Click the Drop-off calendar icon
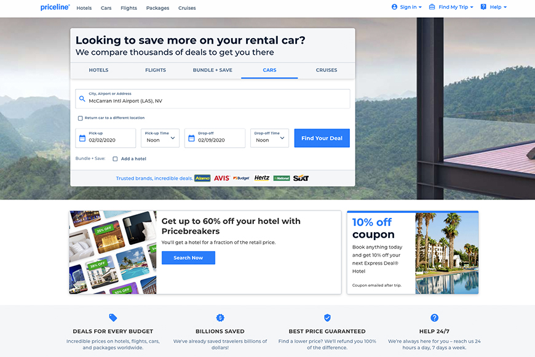The height and width of the screenshot is (357, 535). [x=191, y=138]
